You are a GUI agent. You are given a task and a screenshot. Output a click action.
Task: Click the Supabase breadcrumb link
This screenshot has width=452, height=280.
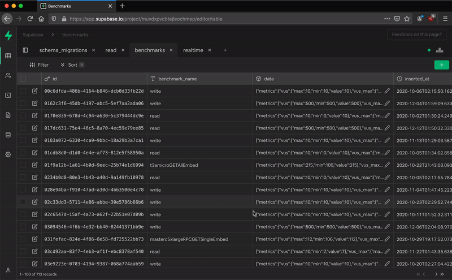point(33,35)
